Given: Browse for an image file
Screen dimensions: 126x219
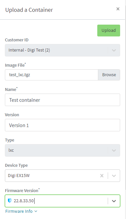Looking at the screenshot, I should (109, 75).
